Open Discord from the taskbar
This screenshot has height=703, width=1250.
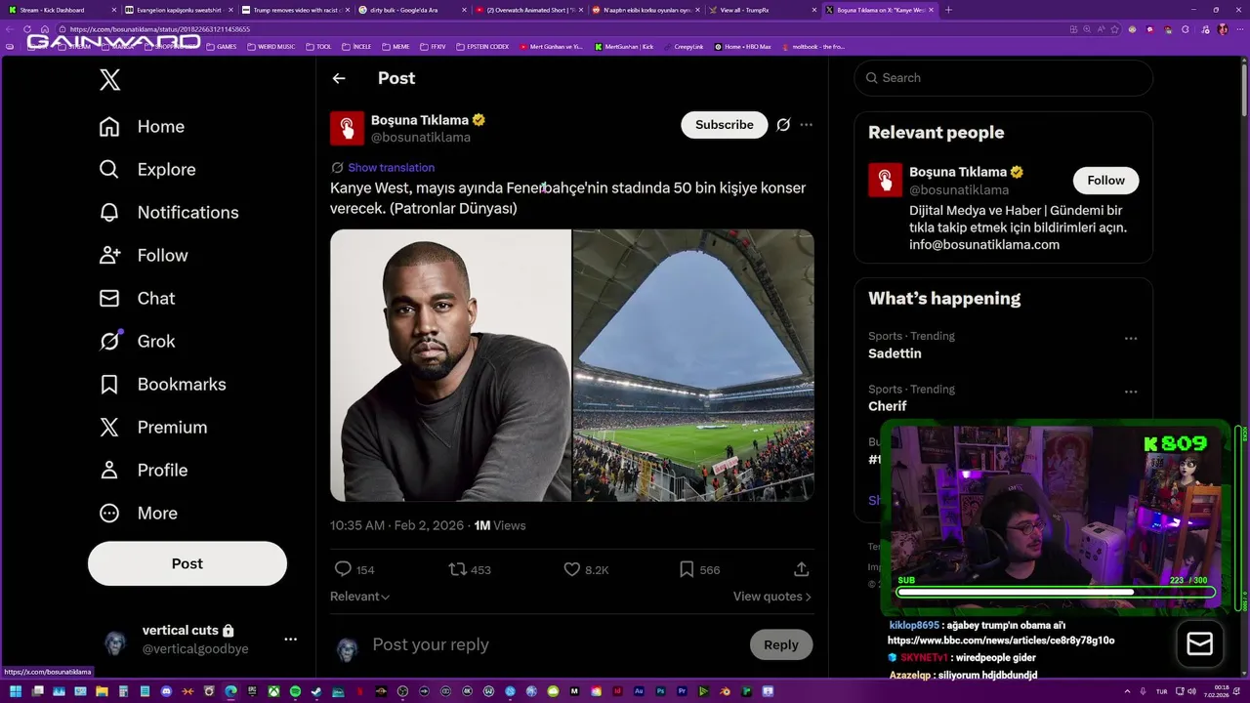tap(166, 691)
